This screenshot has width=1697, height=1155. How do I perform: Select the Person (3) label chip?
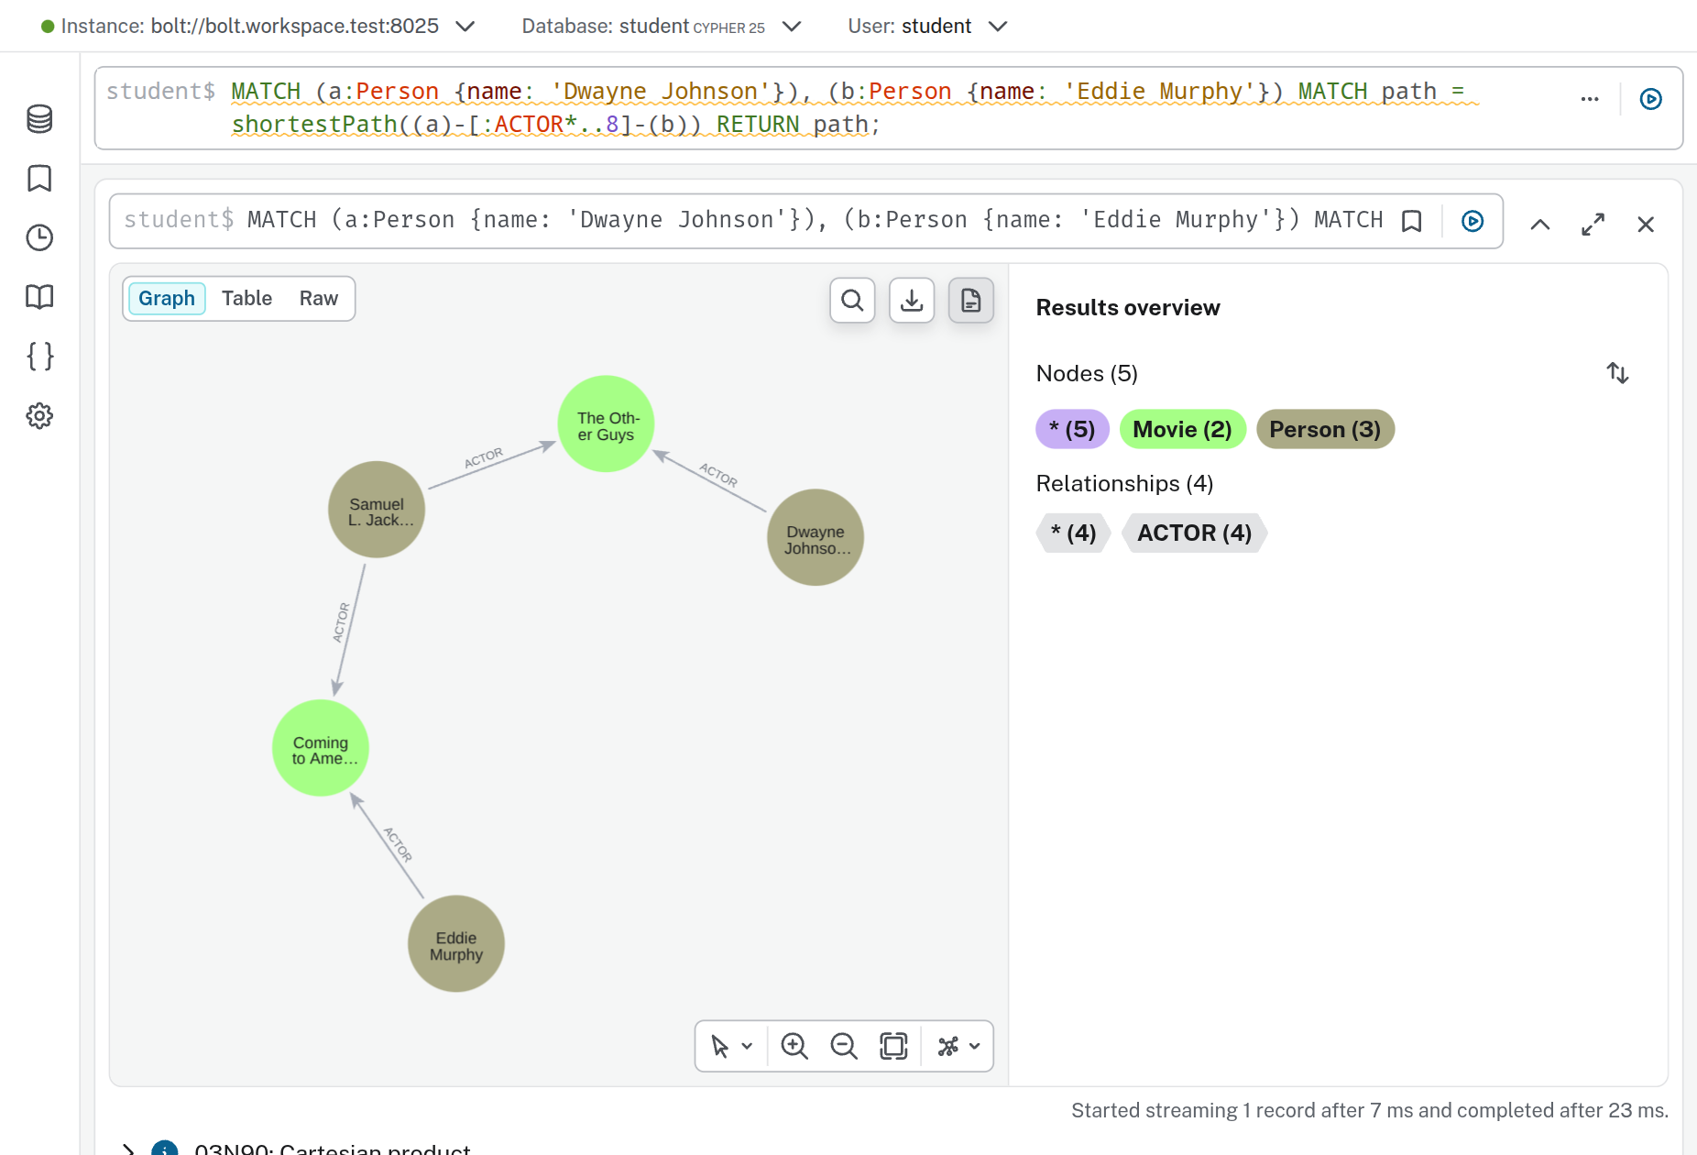1325,429
